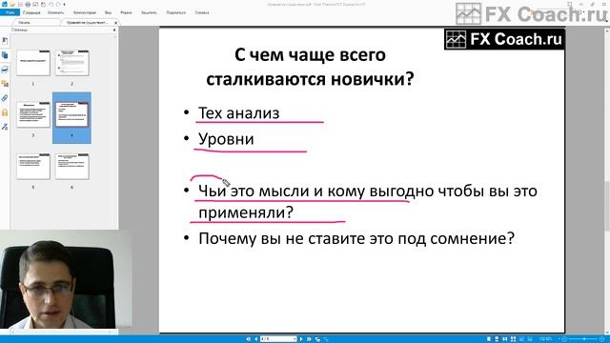Click the Open folder icon in quick toolbar
Viewport: 610px width, 343px height.
point(12,4)
